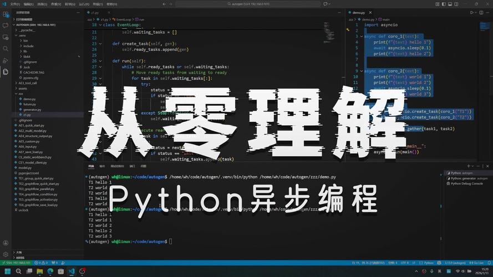Click the demo.py minimap
The height and width of the screenshot is (277, 493).
pos(485,27)
